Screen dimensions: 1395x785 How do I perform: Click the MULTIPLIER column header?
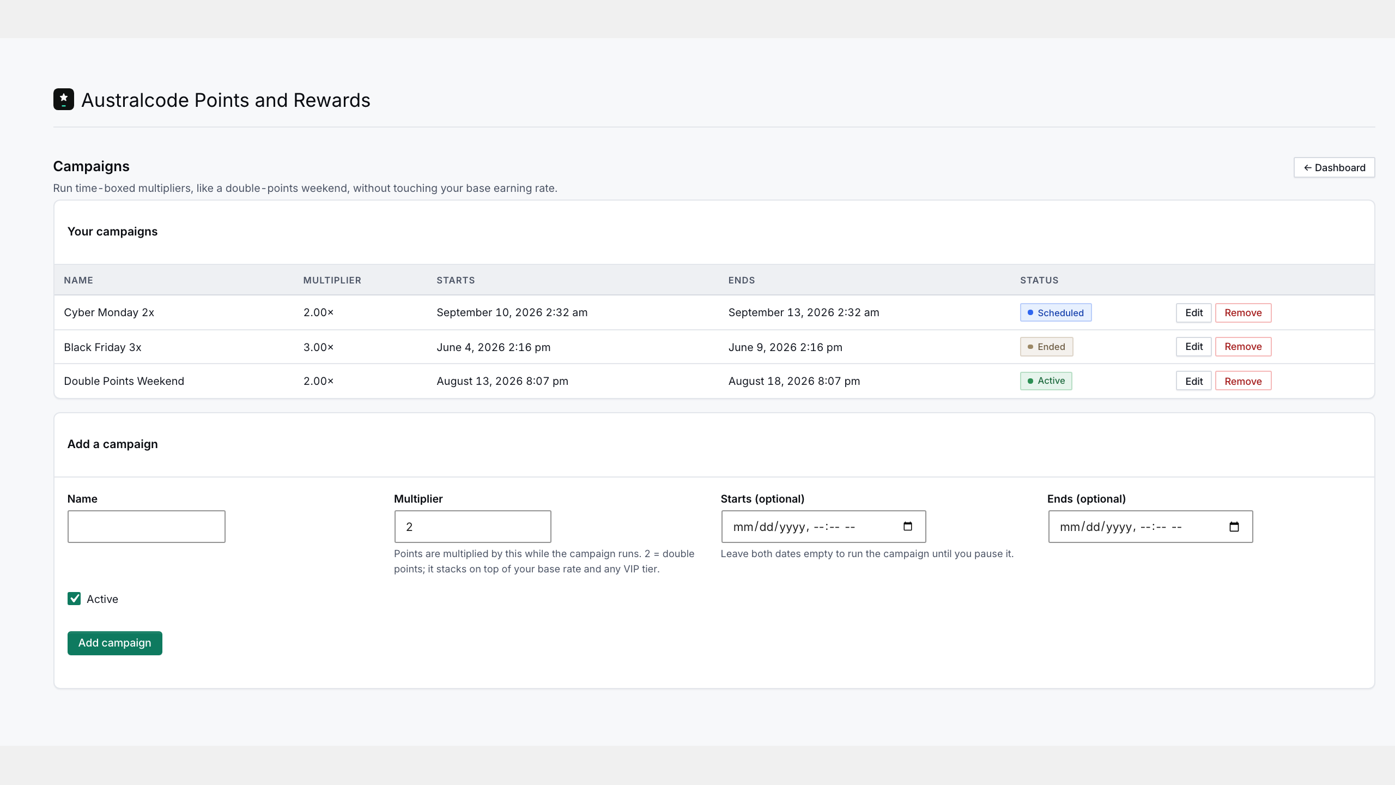click(332, 280)
